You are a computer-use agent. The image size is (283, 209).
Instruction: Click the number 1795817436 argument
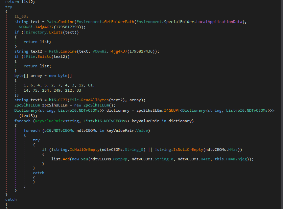(143, 52)
